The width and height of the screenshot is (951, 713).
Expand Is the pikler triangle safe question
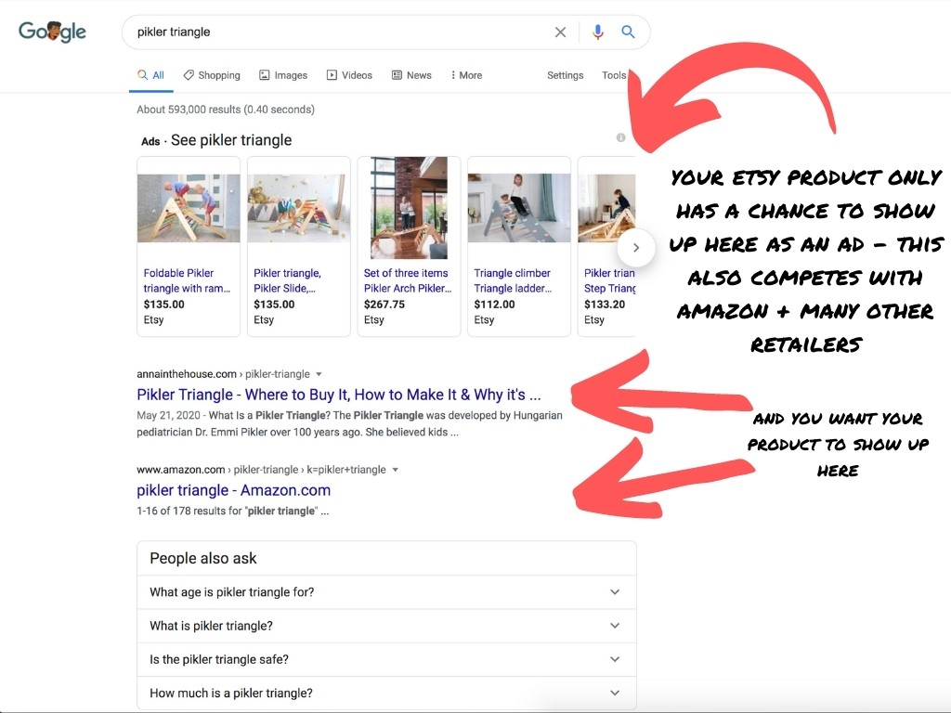pos(386,660)
